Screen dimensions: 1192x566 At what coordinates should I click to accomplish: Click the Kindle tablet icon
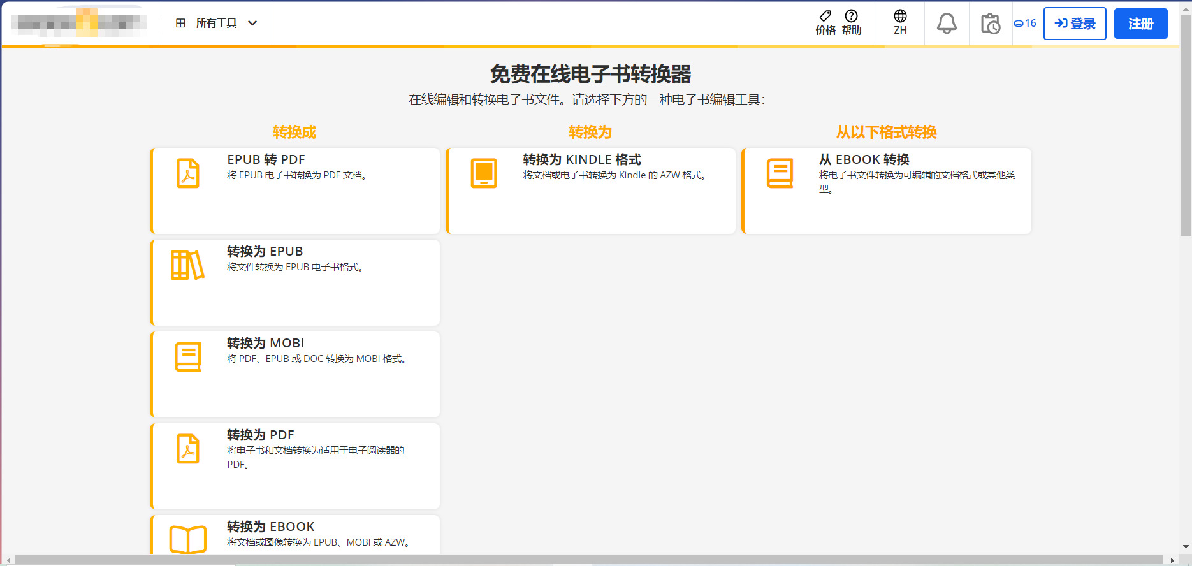coord(483,173)
